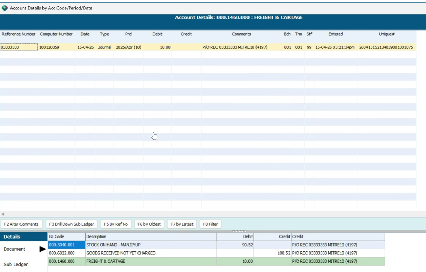The height and width of the screenshot is (272, 426).
Task: Click the Comments column header
Action: 241,34
